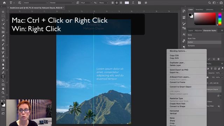Select the Move tool
The width and height of the screenshot is (224, 126).
pyautogui.click(x=3, y=12)
